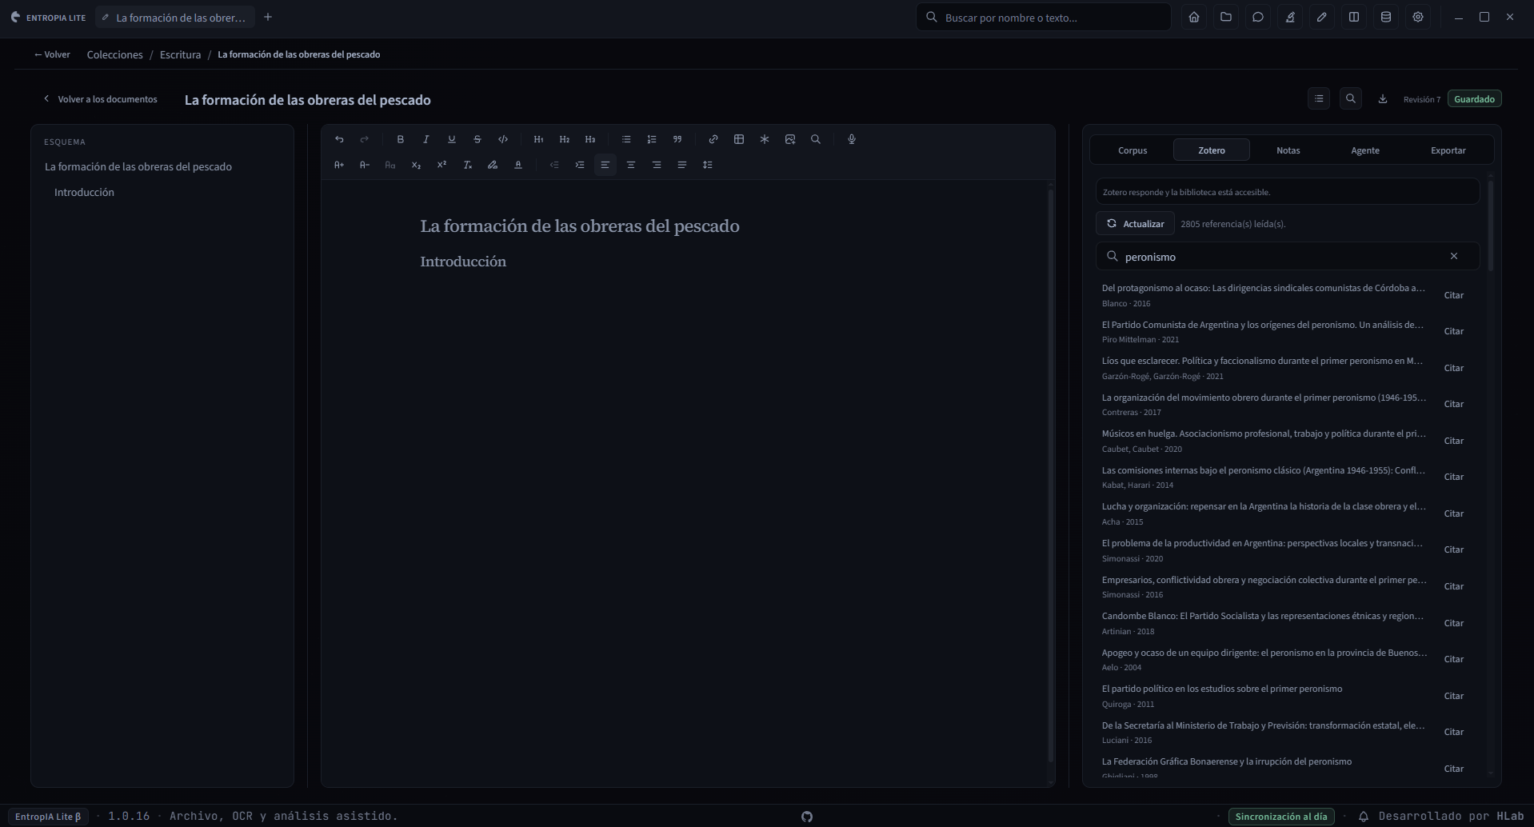Toggle justified text alignment
1534x827 pixels.
click(x=682, y=165)
